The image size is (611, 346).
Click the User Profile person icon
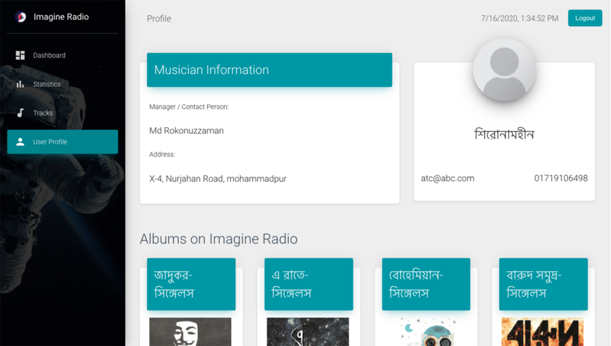20,142
